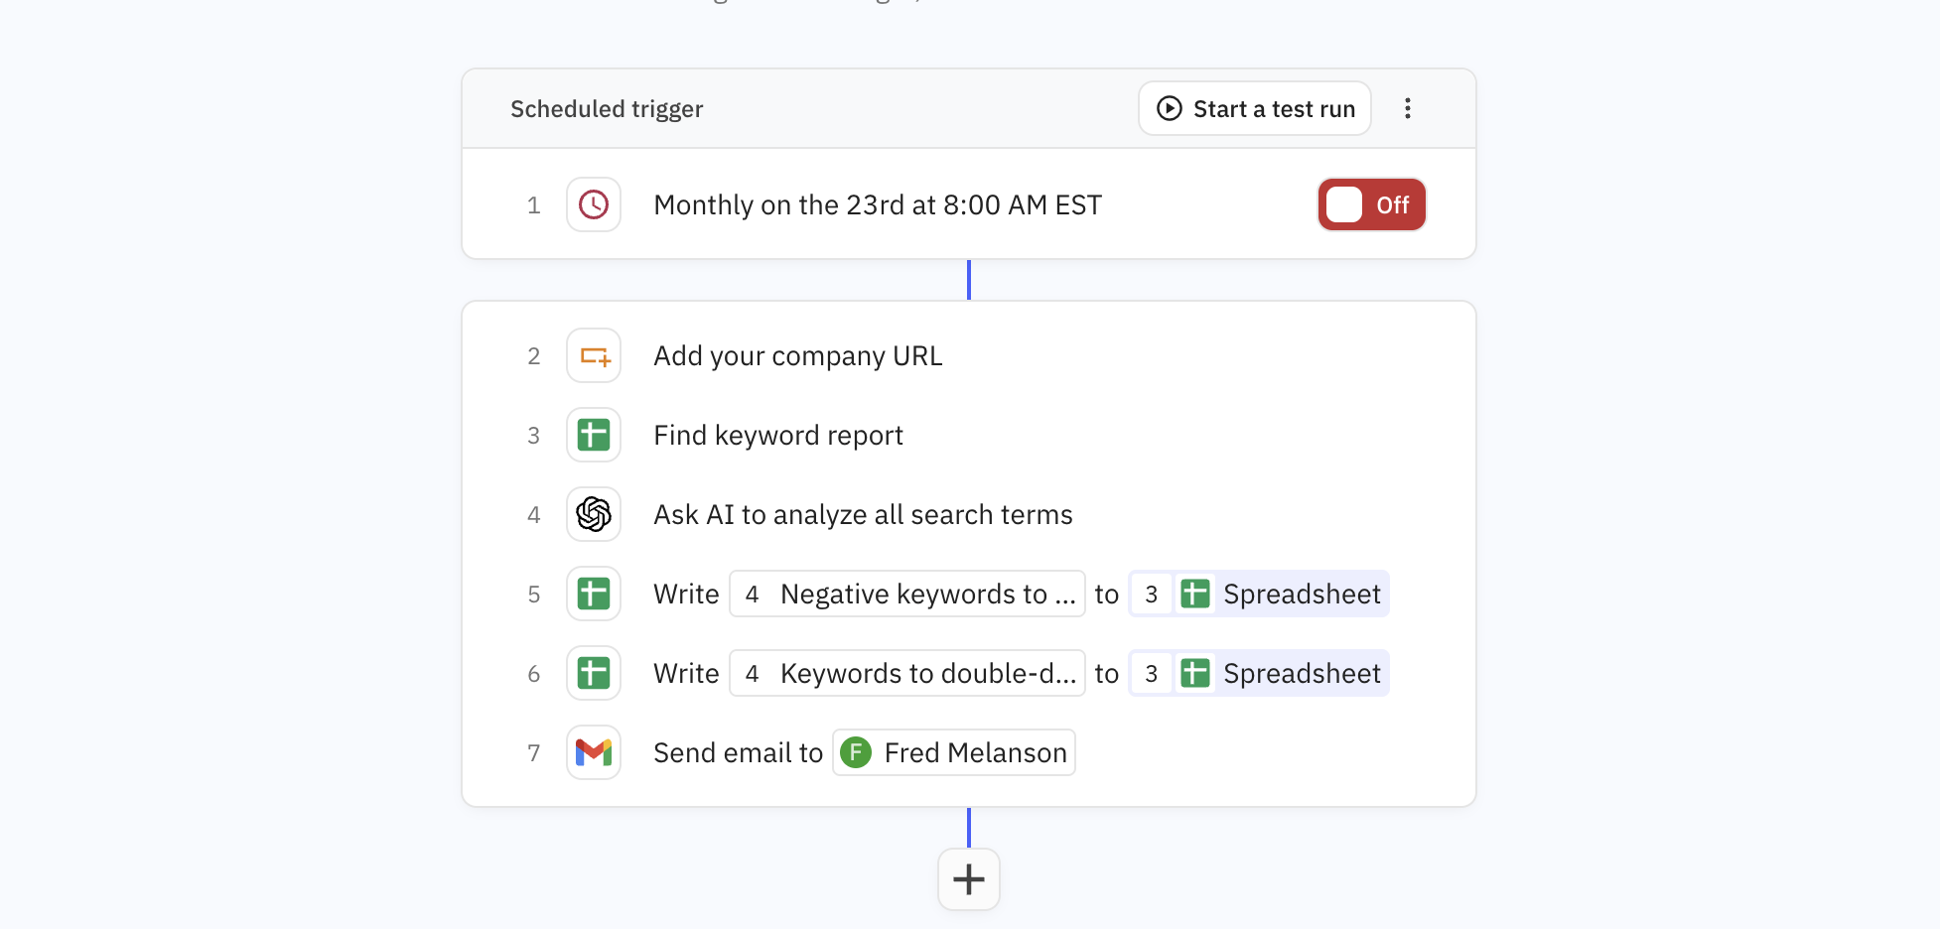Enable the Off switch for the monthly trigger

click(x=1371, y=203)
